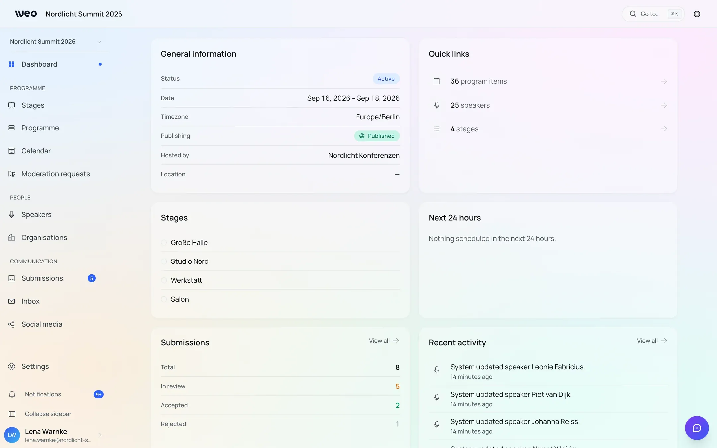Click the Stages sidebar icon
717x448 pixels.
click(12, 105)
